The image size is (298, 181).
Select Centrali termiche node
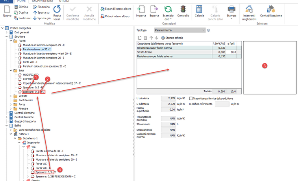pyautogui.click(x=24, y=117)
